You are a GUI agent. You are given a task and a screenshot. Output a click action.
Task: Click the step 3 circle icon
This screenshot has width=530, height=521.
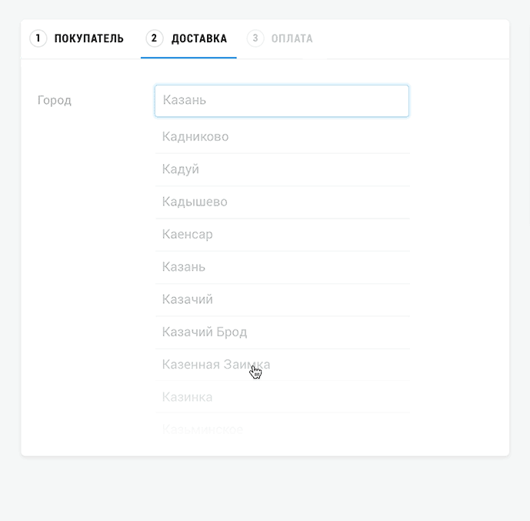255,38
